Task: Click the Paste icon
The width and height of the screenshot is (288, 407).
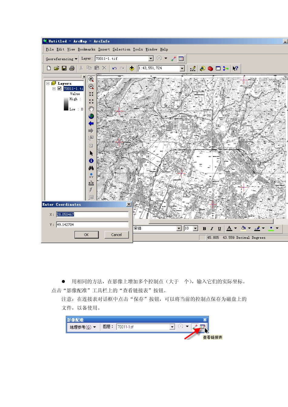Action: pos(97,68)
